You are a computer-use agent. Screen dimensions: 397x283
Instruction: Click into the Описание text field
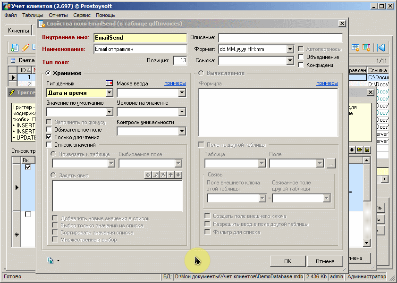click(280, 38)
